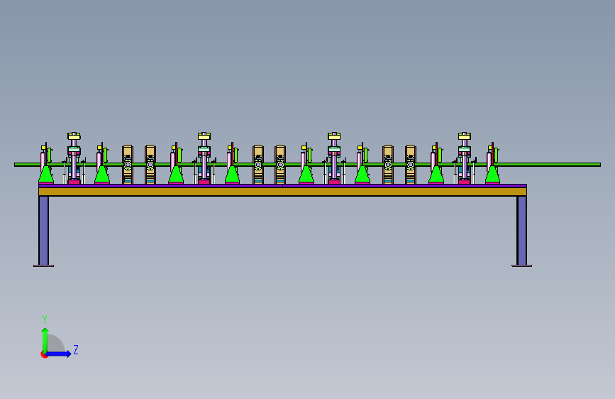Select the rightmost tan roller stand
The width and height of the screenshot is (615, 399).
click(x=411, y=165)
